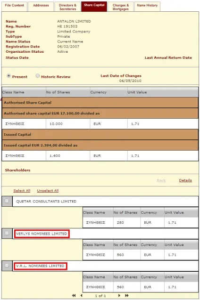Click last changes date 06/05/2010

130,81
